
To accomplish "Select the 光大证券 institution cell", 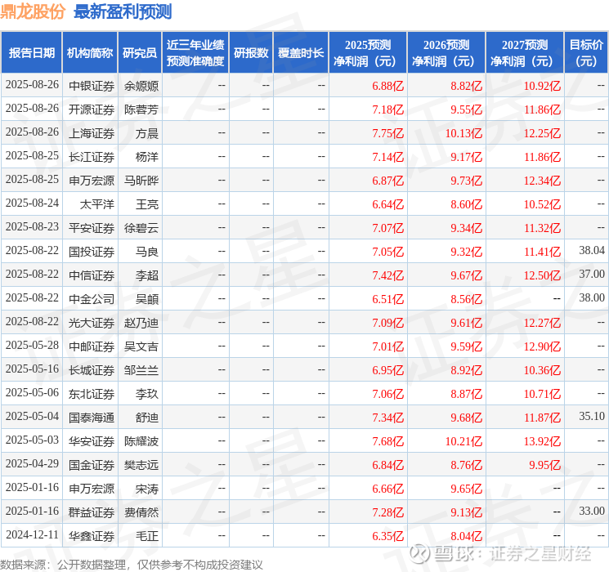I will [x=92, y=323].
